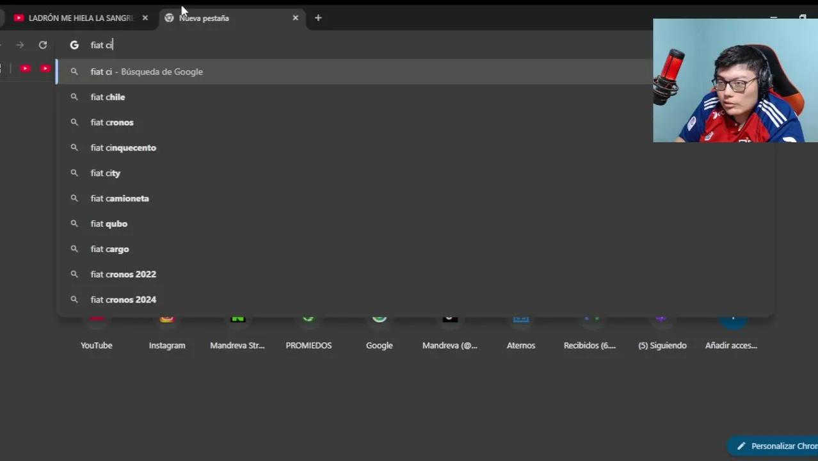Open the Aternos shortcut
Screen dimensions: 818x461
click(521, 333)
